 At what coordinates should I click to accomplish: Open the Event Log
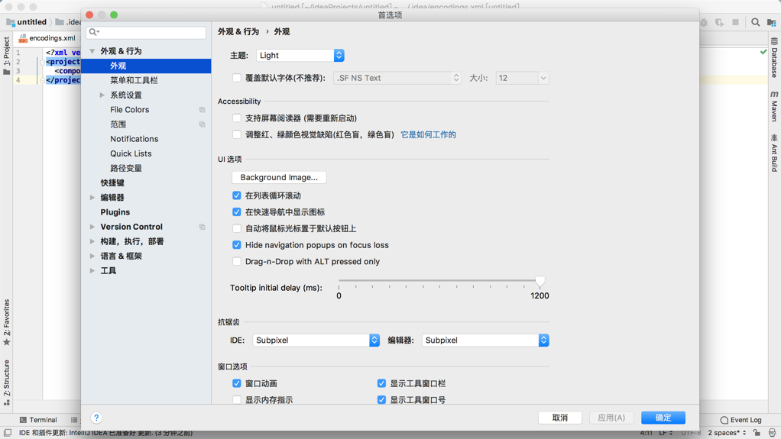[740, 420]
